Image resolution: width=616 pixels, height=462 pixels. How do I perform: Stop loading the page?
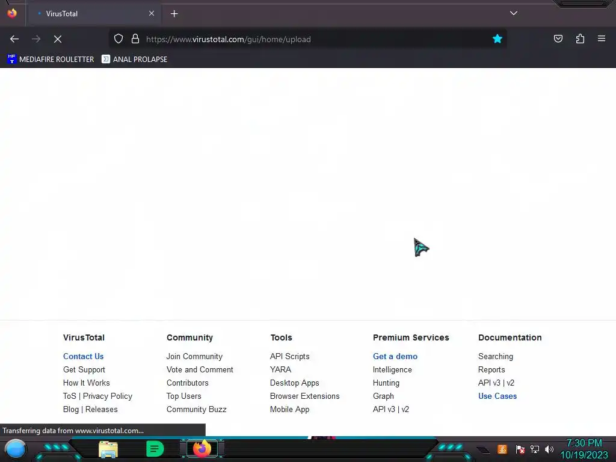tap(58, 39)
